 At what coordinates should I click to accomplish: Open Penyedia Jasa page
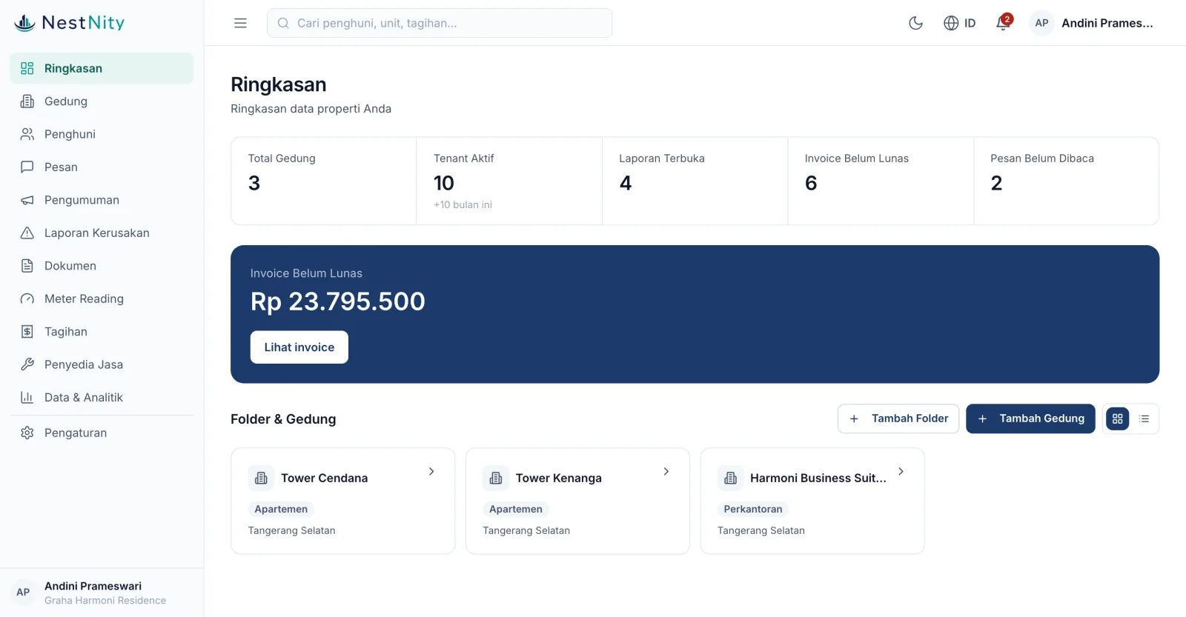point(102,364)
